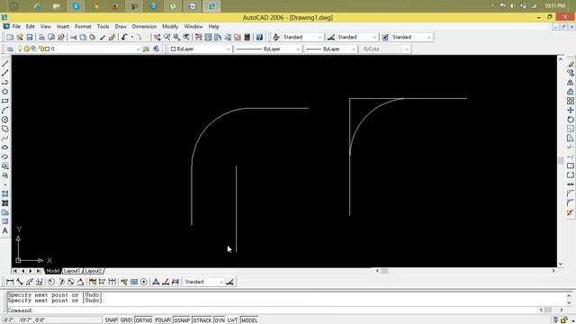Open the Draw menu
The width and height of the screenshot is (576, 324).
point(121,26)
